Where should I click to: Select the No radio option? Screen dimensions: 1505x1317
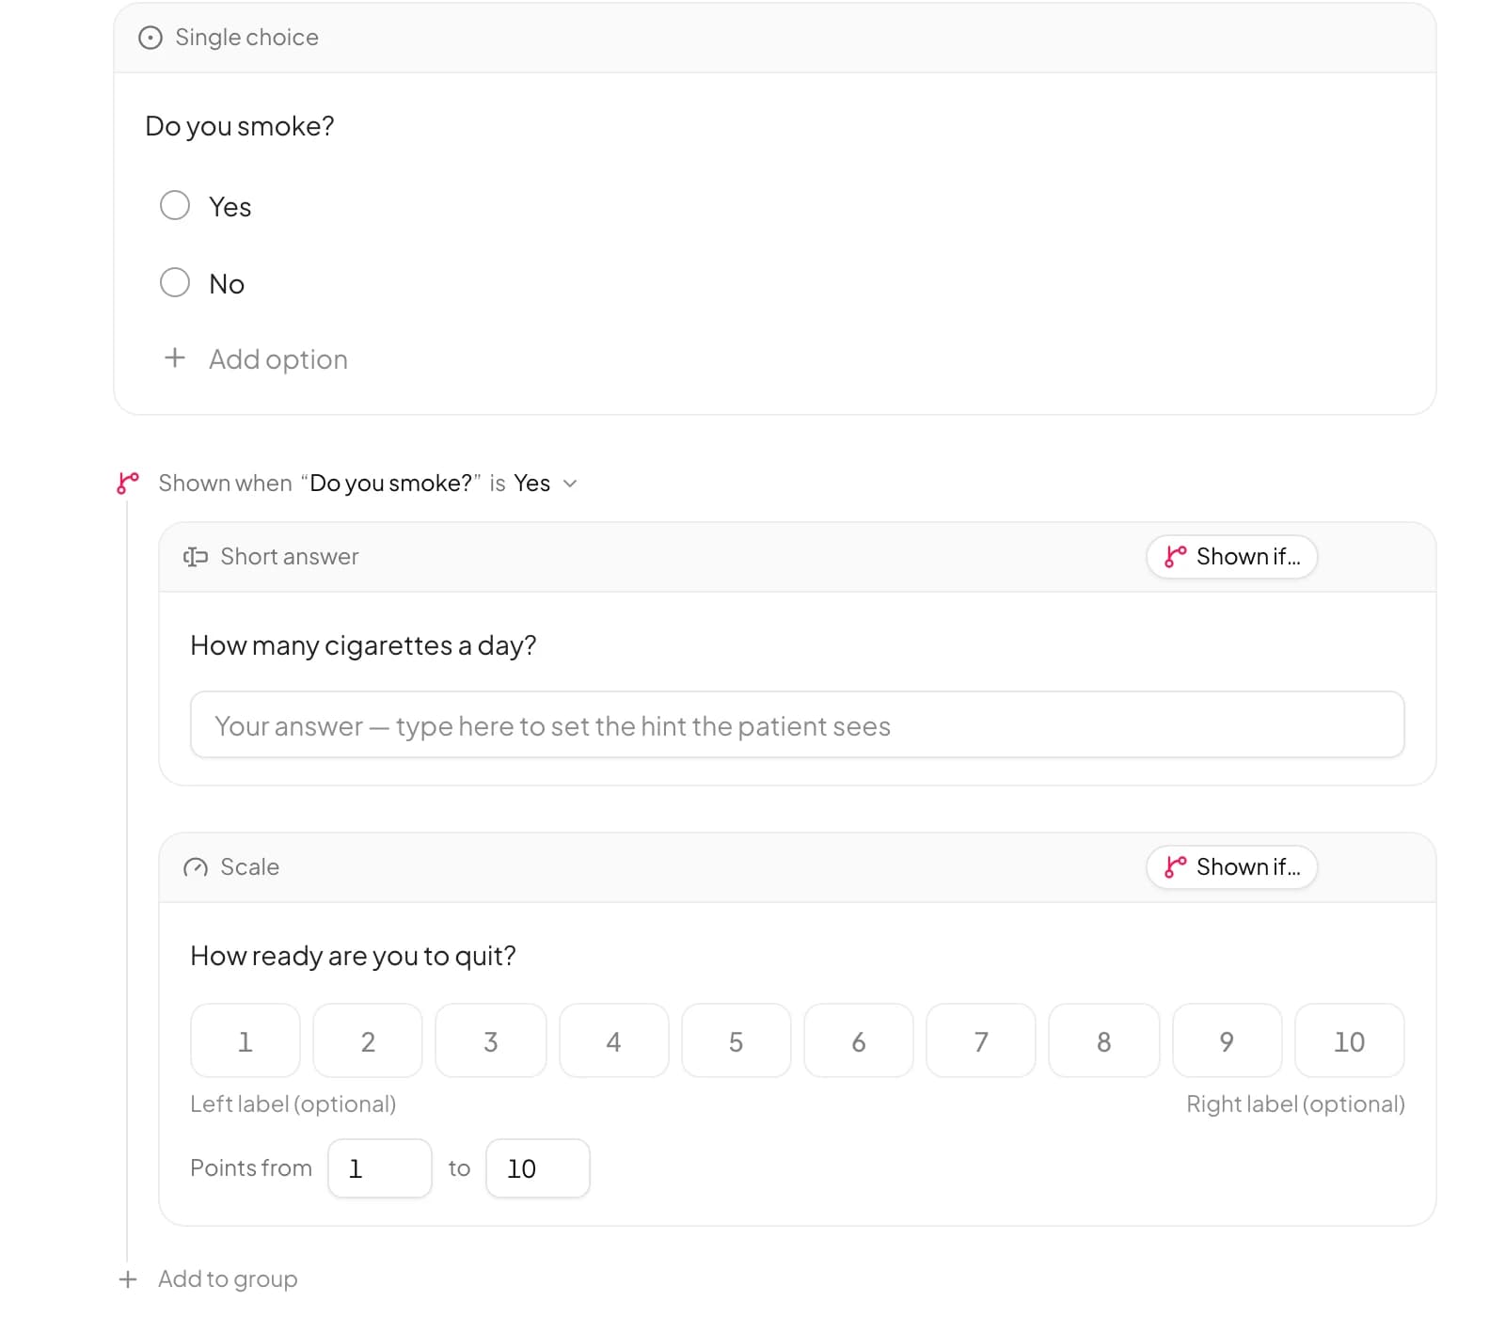[175, 282]
